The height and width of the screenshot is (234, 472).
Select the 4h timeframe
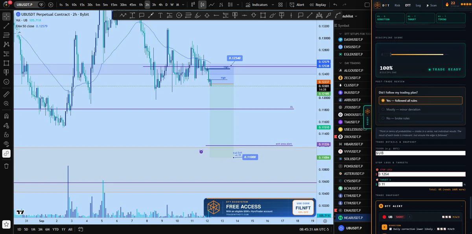coord(160,5)
